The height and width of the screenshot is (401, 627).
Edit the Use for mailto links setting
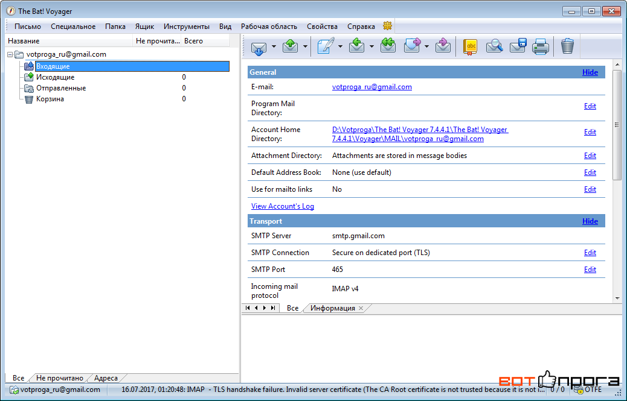pos(590,189)
